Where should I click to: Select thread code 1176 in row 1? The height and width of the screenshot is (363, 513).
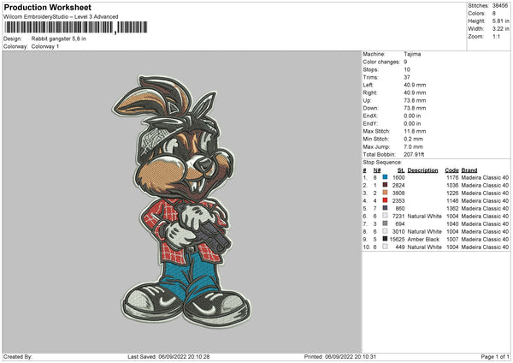(452, 177)
